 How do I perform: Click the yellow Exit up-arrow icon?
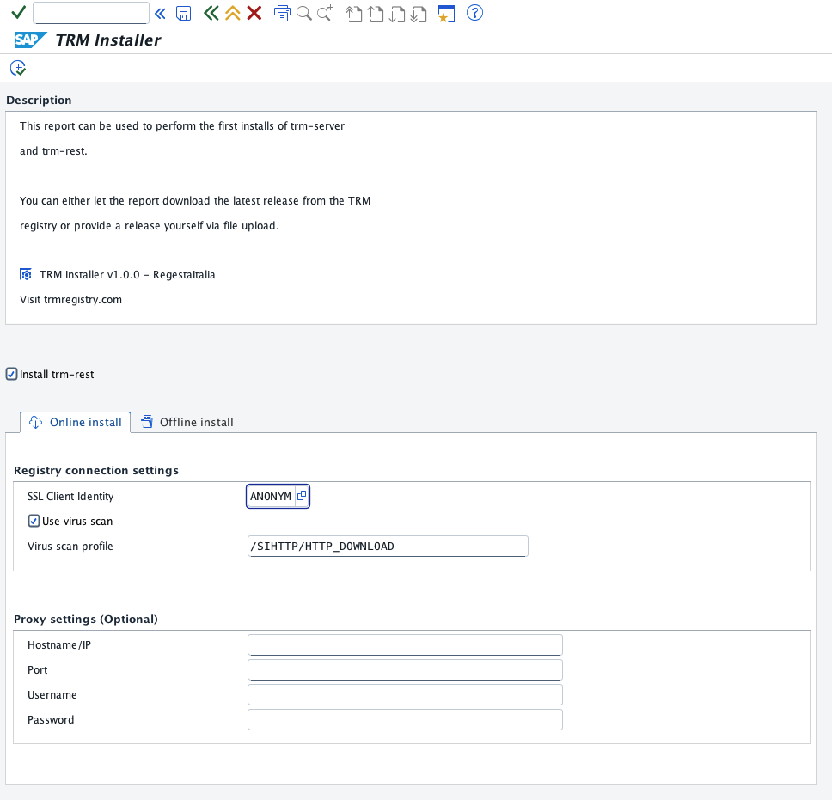pos(232,13)
